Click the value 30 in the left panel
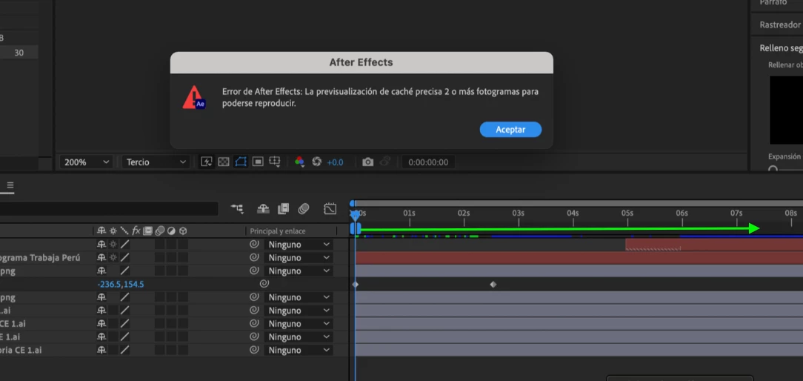The width and height of the screenshot is (803, 381). (19, 53)
